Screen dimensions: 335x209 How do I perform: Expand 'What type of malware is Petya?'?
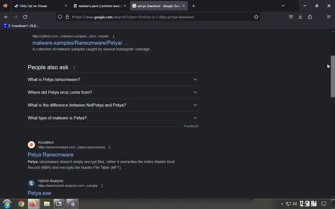[113, 118]
